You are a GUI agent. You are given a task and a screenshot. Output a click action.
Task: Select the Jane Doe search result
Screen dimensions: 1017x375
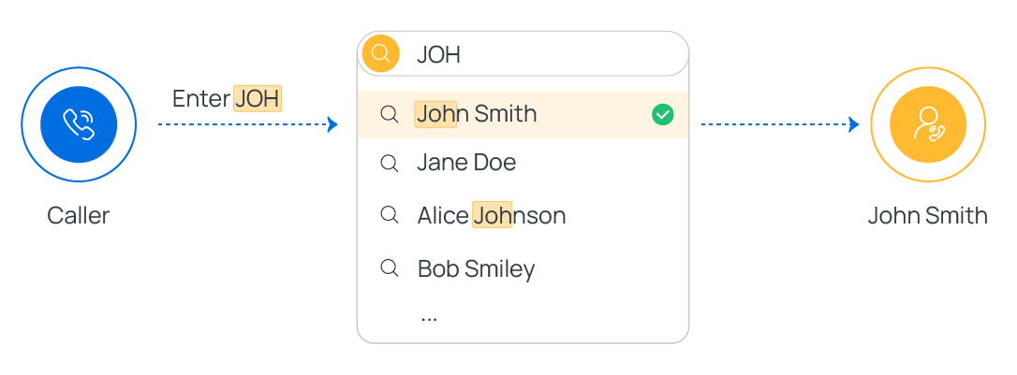tap(466, 163)
